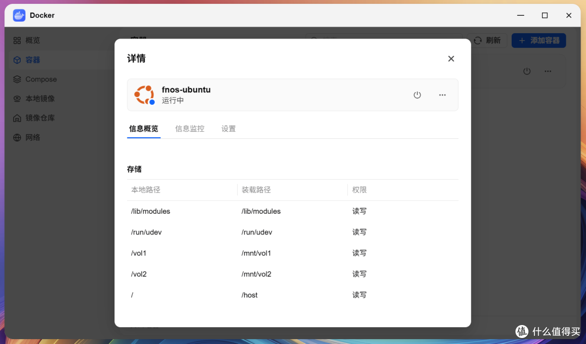Maximize the Docker window

coord(545,15)
